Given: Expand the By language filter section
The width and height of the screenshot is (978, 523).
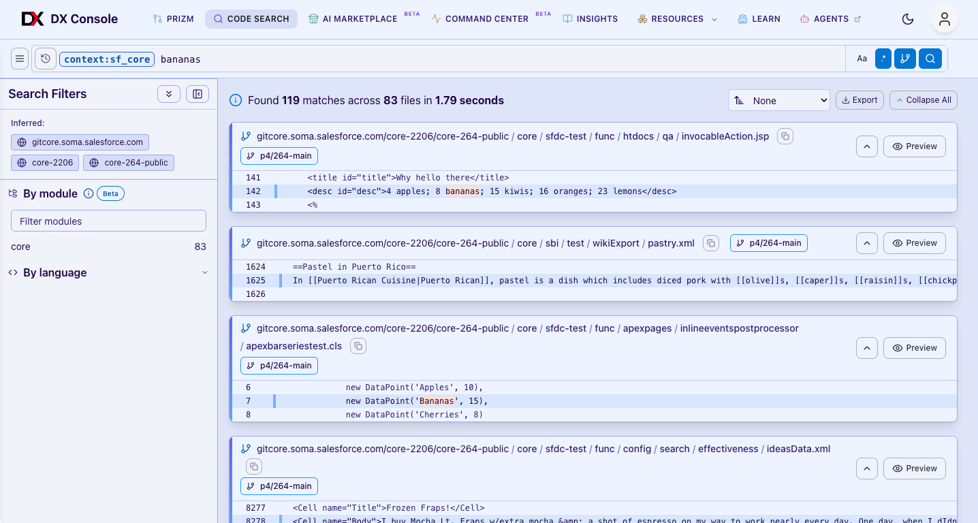Looking at the screenshot, I should pos(109,272).
